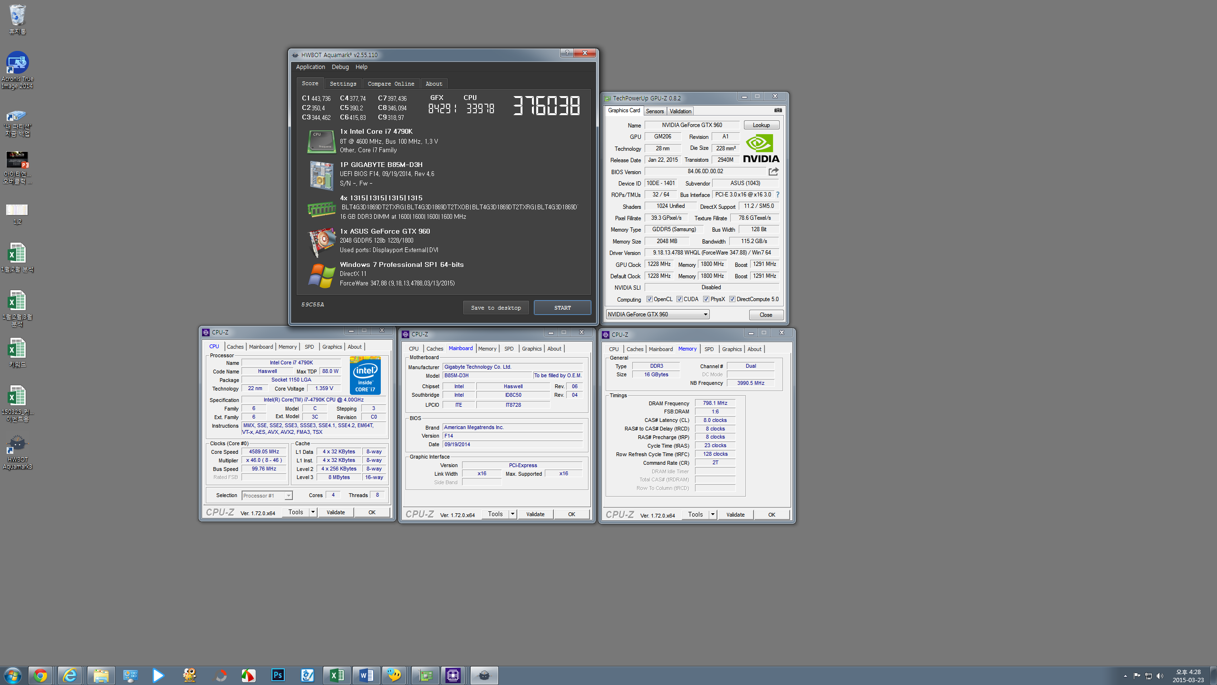Viewport: 1217px width, 685px height.
Task: Select the HWBOT Aquamark3 desktop shortcut
Action: click(x=17, y=452)
